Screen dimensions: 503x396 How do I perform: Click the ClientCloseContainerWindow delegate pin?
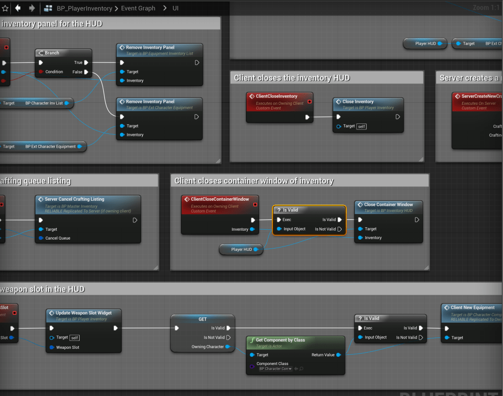[x=255, y=205]
